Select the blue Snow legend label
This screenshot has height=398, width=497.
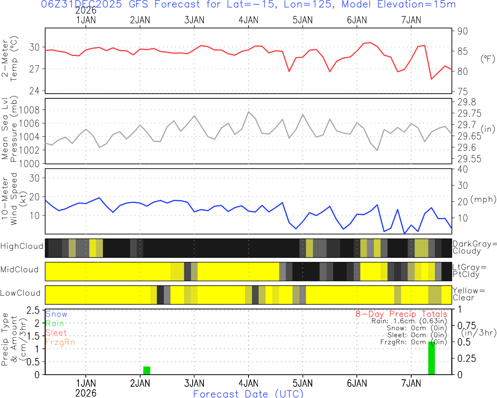pos(56,314)
